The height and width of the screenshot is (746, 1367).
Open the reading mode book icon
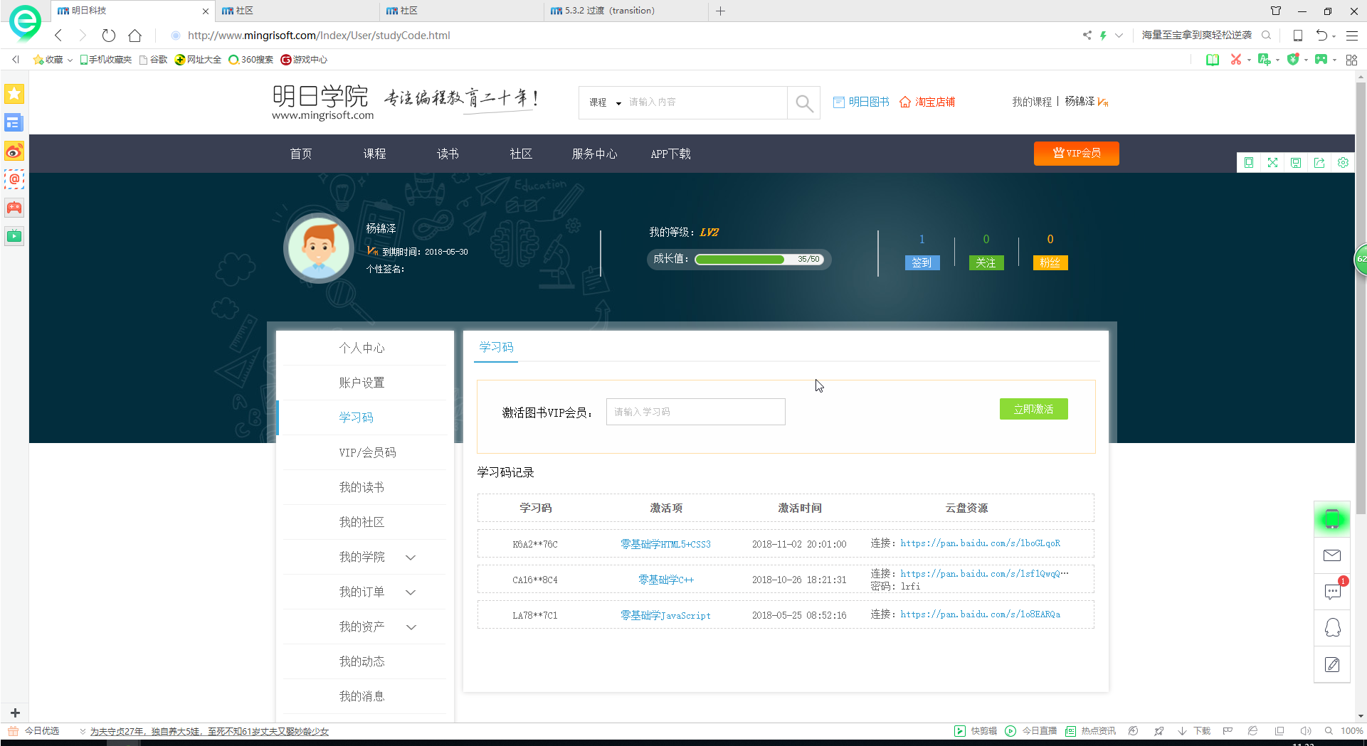[1212, 60]
